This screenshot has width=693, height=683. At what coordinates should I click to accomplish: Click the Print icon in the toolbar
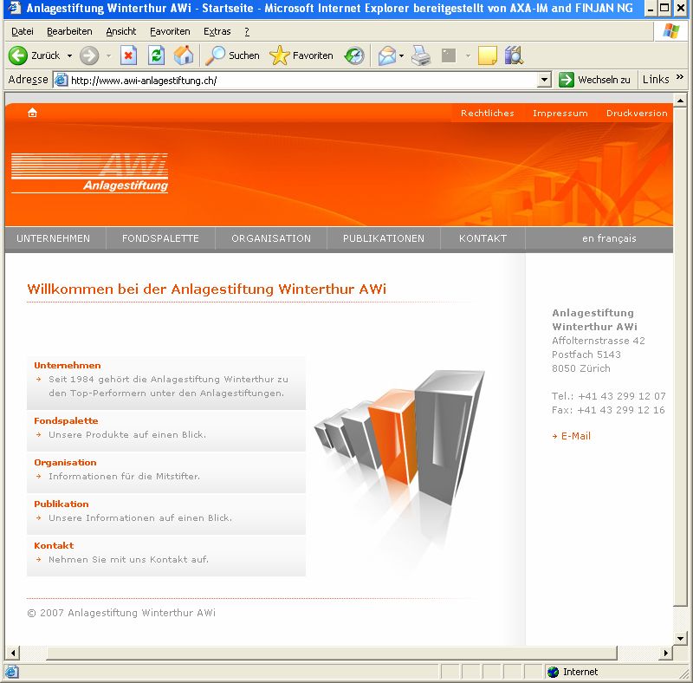pyautogui.click(x=421, y=55)
